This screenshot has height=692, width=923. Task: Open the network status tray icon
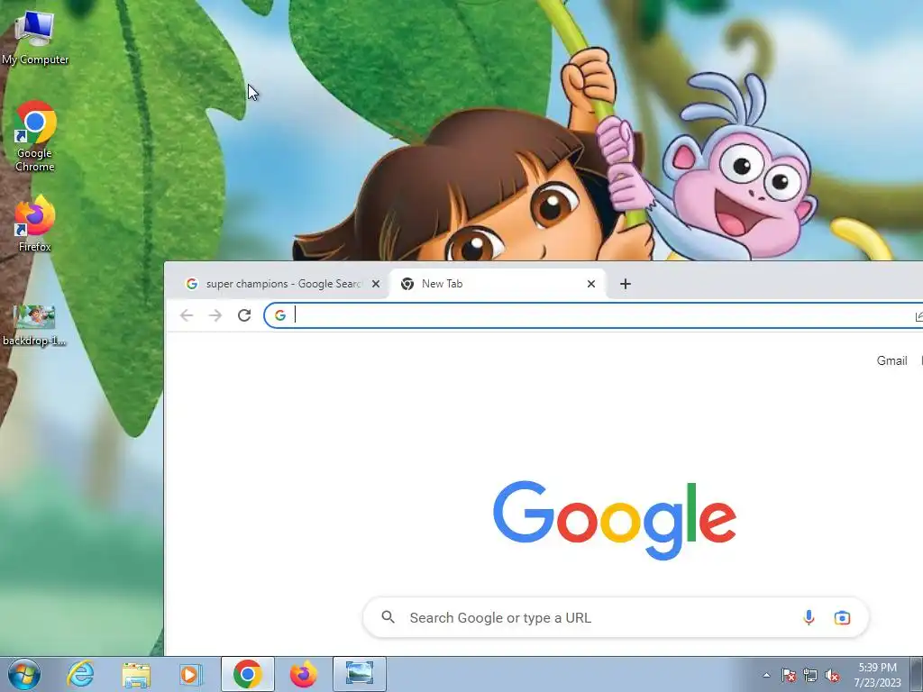[810, 675]
